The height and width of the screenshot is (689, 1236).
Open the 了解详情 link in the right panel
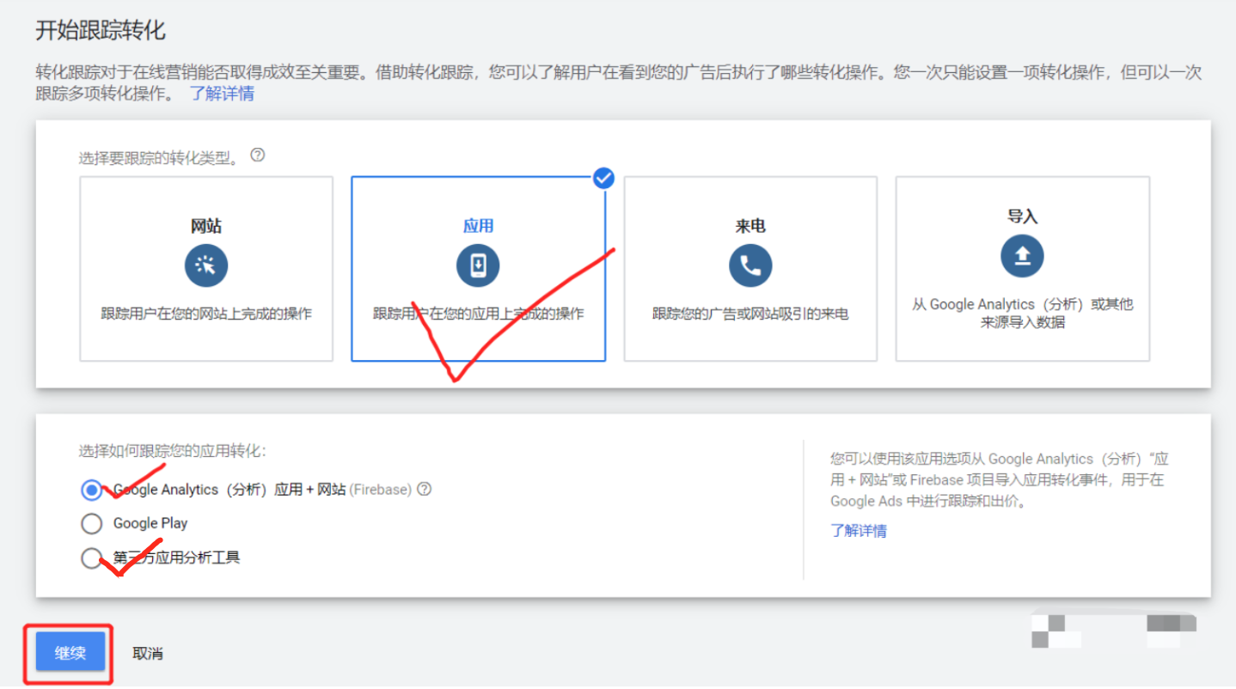[x=859, y=531]
